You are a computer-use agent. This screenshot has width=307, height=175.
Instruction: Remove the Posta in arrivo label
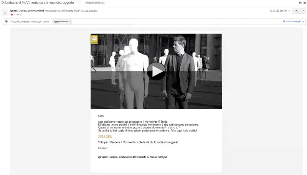103,3
